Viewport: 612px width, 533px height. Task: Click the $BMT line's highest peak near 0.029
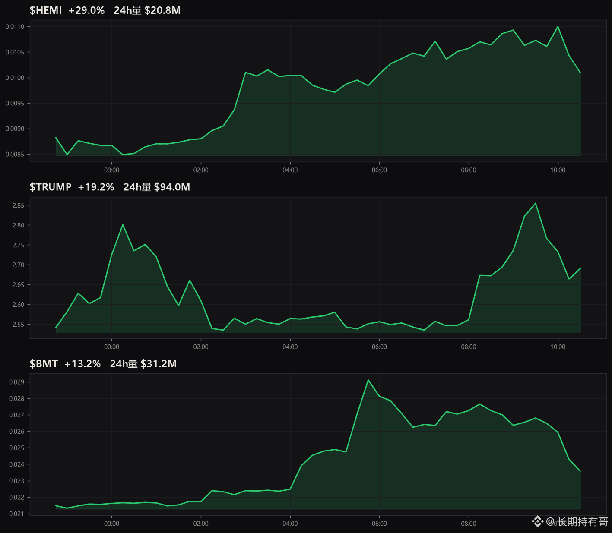coord(368,380)
